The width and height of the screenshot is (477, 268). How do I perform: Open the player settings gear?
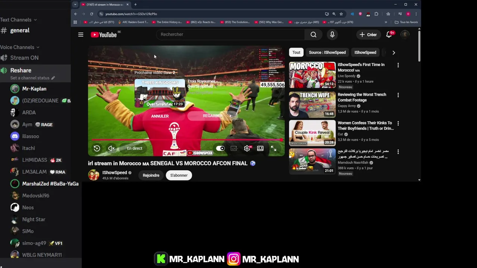(247, 149)
